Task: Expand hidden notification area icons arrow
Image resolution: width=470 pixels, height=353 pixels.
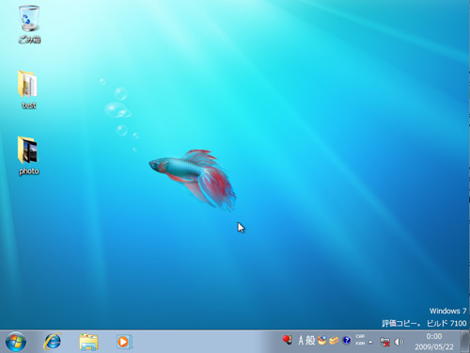Action: click(370, 342)
